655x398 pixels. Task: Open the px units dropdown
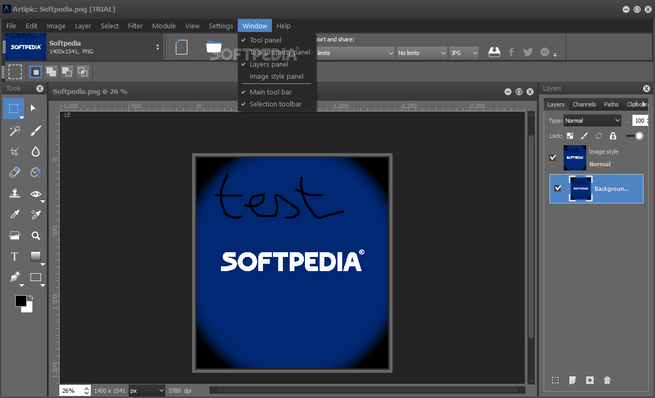coord(147,391)
